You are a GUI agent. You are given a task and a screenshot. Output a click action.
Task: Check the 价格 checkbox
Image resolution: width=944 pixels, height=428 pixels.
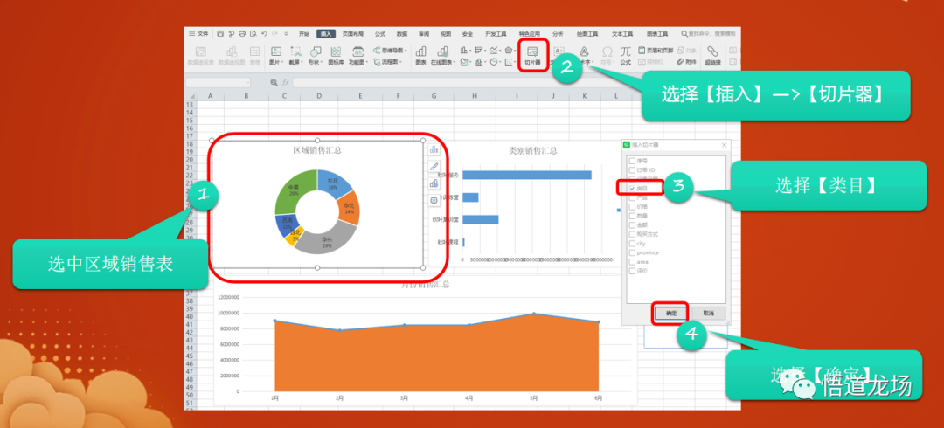click(632, 206)
